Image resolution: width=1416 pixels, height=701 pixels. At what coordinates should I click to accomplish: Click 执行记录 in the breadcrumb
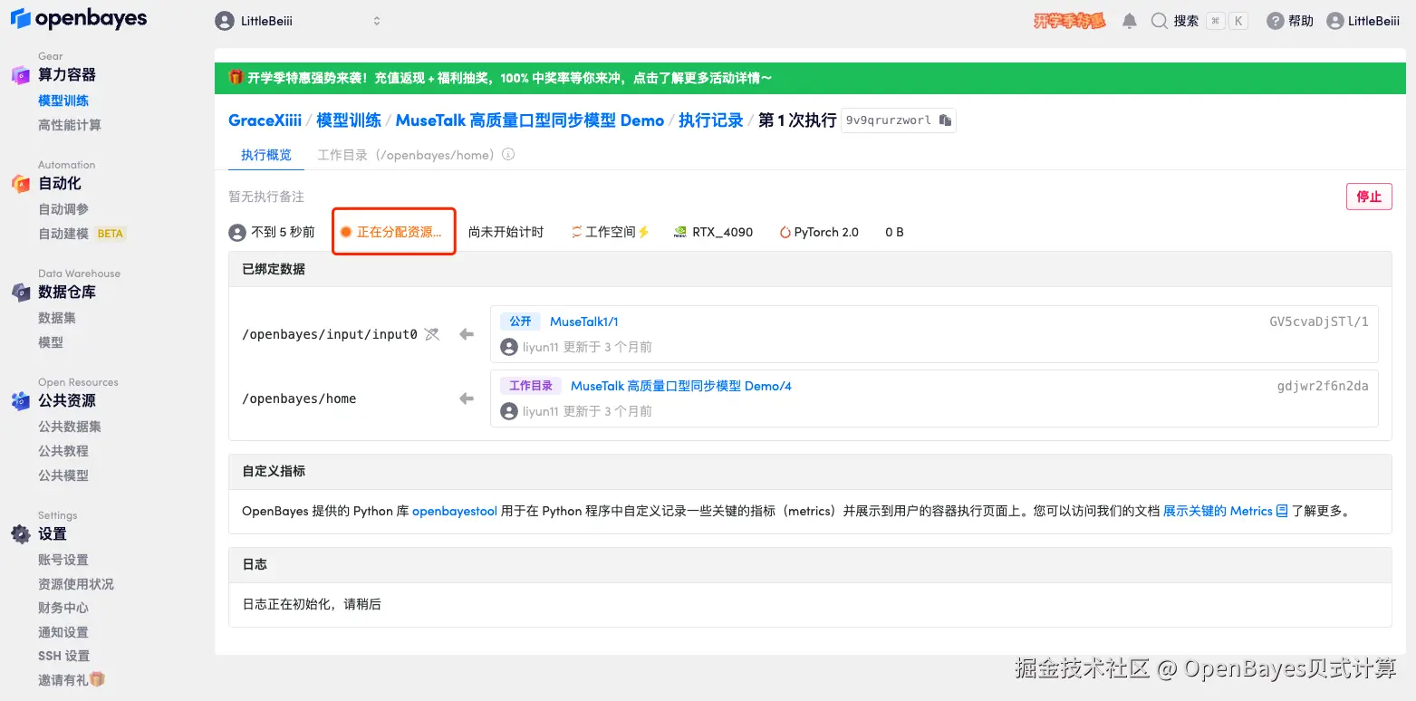711,120
